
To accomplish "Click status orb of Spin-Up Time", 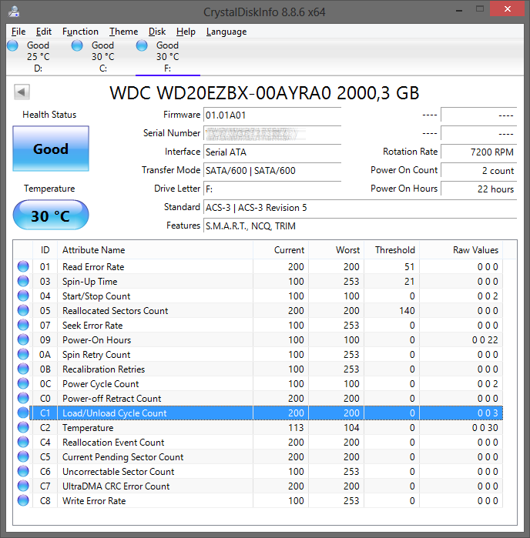I will [23, 281].
